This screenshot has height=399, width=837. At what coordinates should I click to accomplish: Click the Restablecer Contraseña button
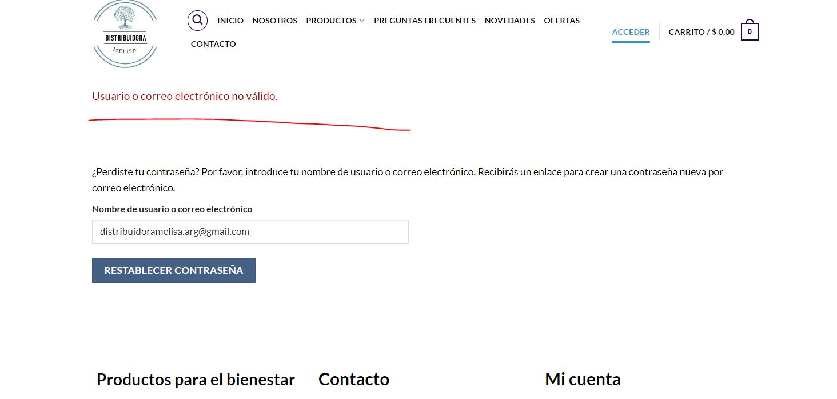click(174, 270)
